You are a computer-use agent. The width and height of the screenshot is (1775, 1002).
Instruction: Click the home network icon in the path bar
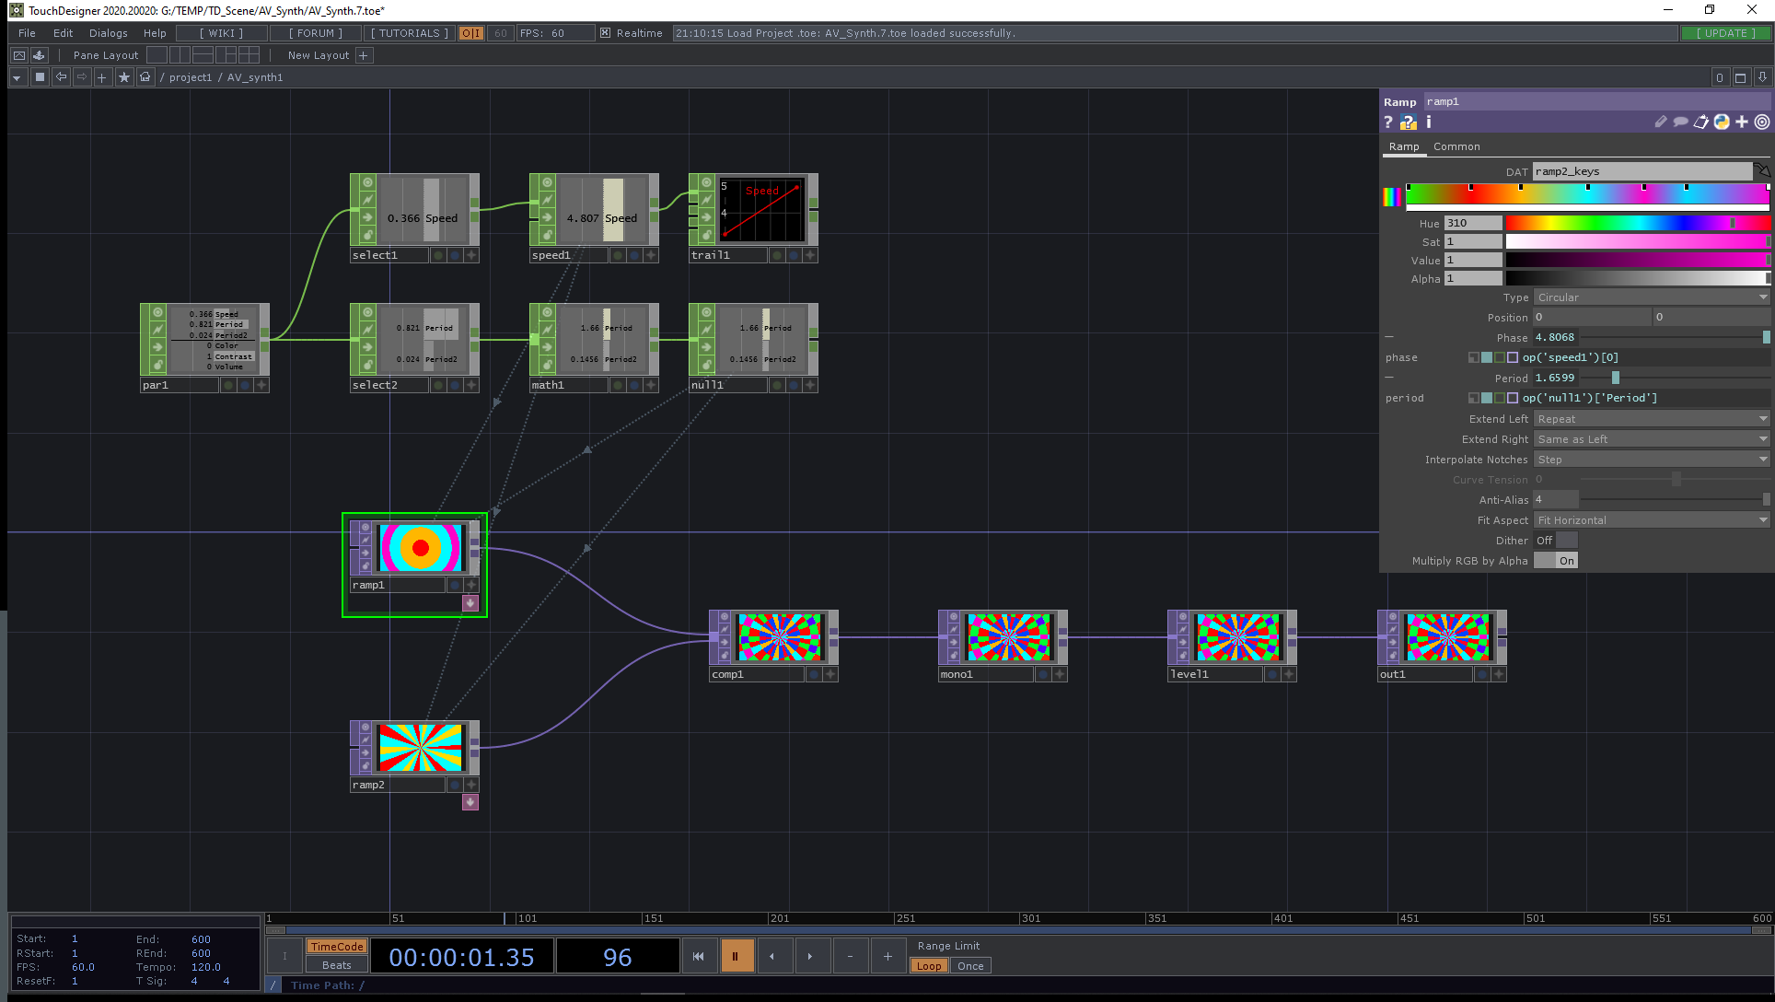pos(145,77)
